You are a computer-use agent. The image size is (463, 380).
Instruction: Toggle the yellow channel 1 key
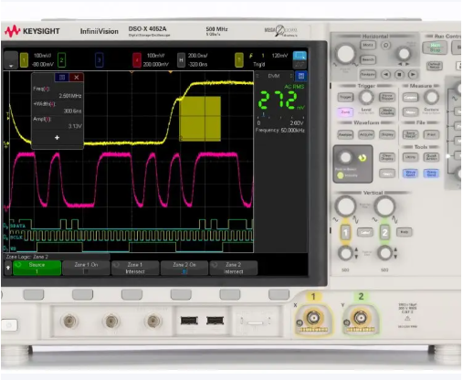pyautogui.click(x=345, y=233)
